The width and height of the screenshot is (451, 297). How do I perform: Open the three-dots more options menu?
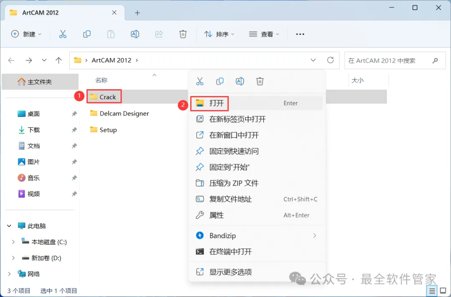[300, 34]
